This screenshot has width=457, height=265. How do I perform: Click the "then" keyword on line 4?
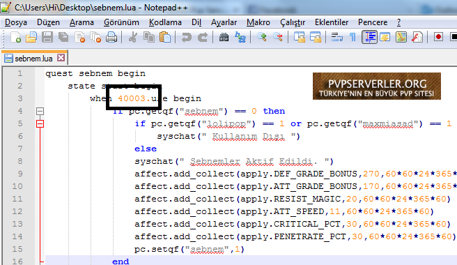pyautogui.click(x=274, y=111)
